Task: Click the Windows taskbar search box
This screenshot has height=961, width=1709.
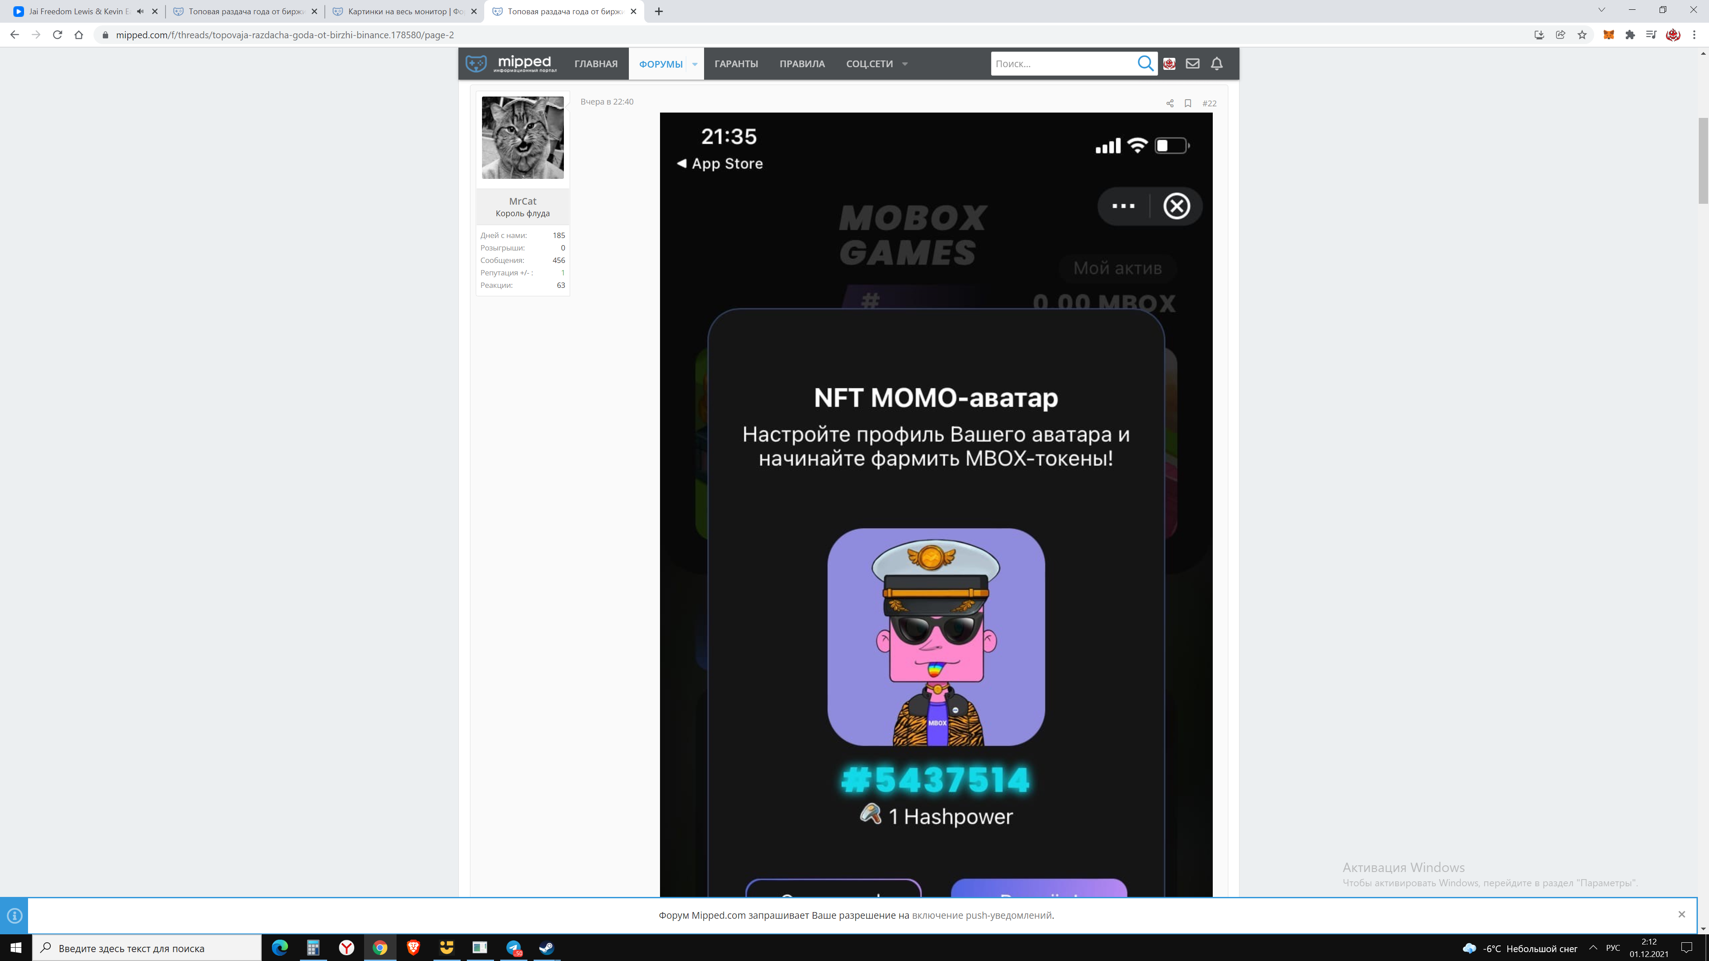Action: (147, 948)
